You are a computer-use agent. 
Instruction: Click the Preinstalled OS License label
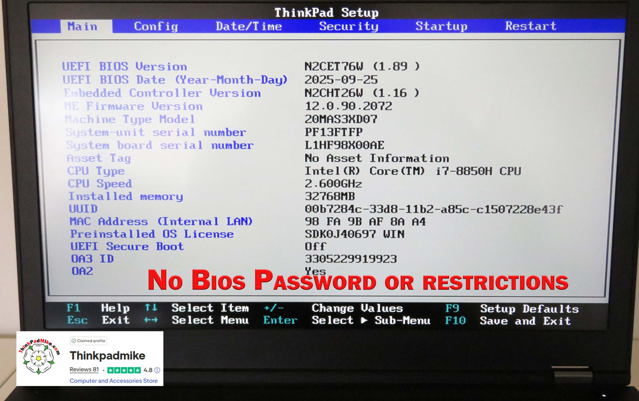152,234
